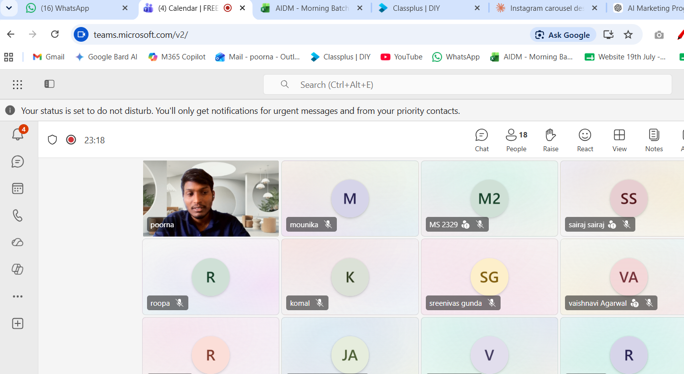Image resolution: width=684 pixels, height=374 pixels.
Task: Click the install app icon in address bar
Action: 608,35
